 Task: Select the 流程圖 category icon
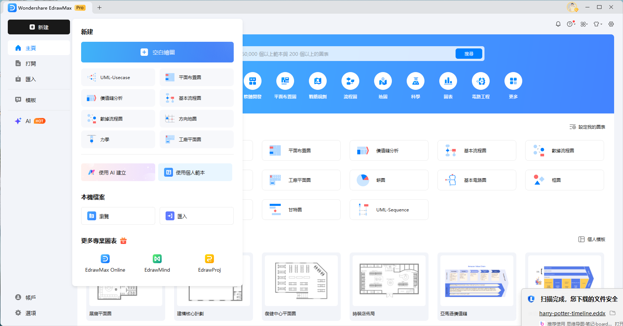(350, 81)
